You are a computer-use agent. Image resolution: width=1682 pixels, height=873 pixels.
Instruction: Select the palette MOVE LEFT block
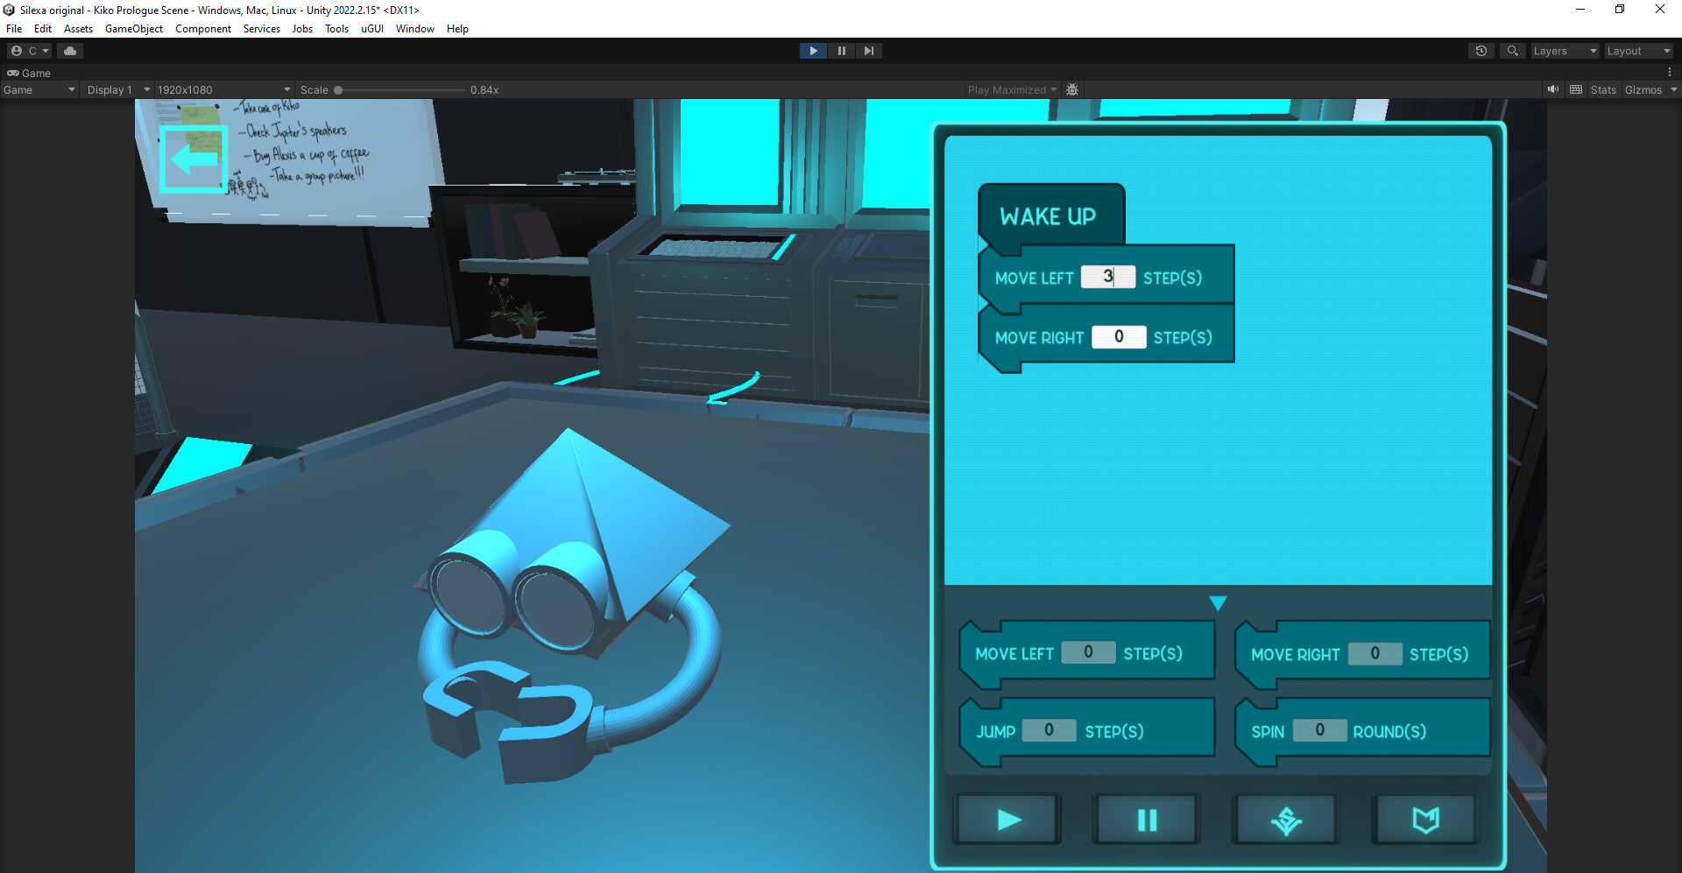click(1086, 654)
